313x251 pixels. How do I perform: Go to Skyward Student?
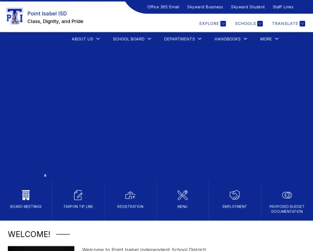[x=248, y=7]
